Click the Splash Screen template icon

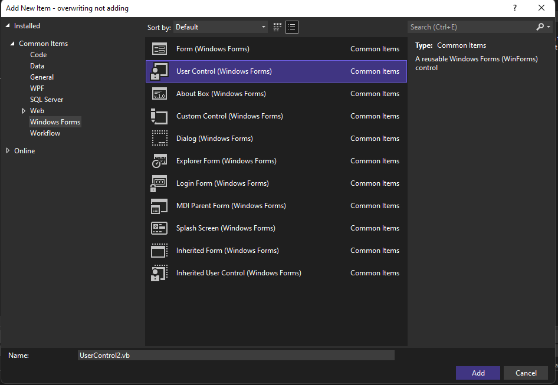click(x=159, y=228)
